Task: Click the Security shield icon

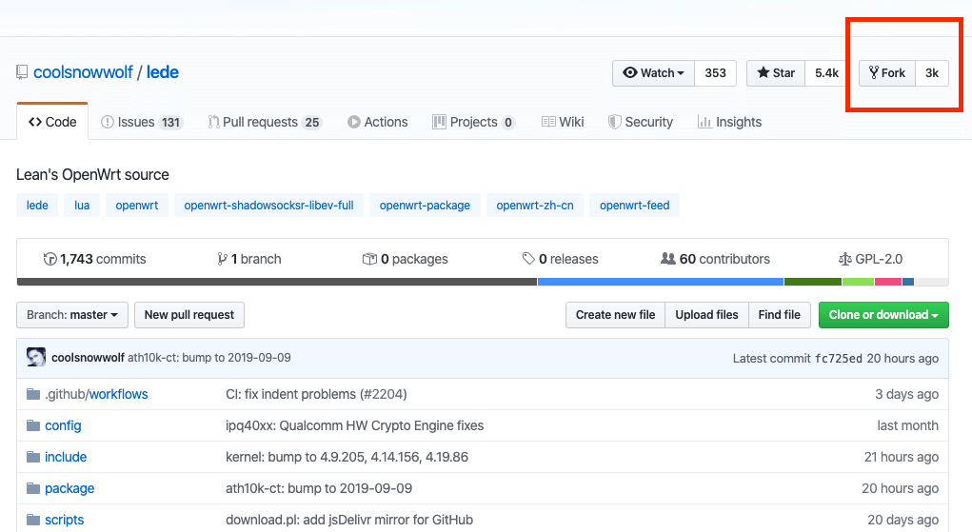Action: pyautogui.click(x=615, y=122)
